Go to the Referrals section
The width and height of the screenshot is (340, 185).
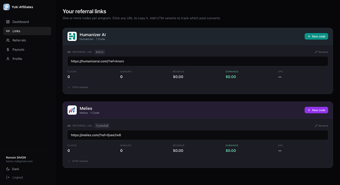pos(19,40)
